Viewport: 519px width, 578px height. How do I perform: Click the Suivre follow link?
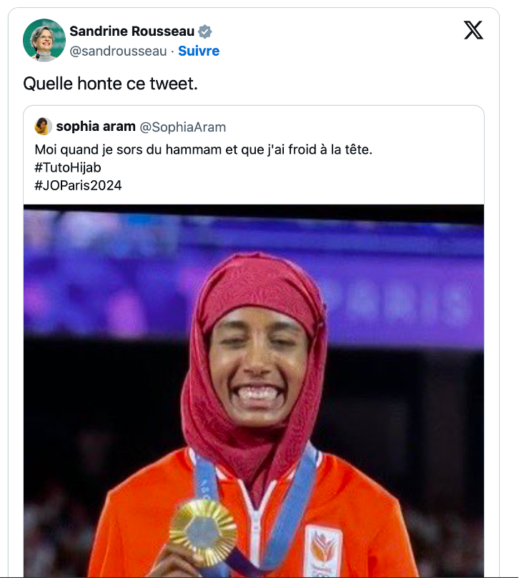click(x=199, y=51)
